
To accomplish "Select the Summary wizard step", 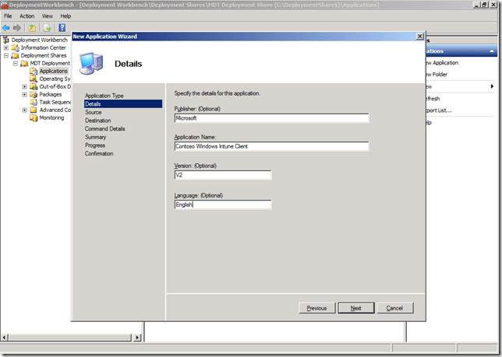I will point(95,137).
